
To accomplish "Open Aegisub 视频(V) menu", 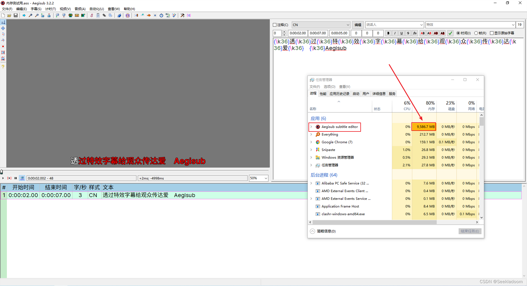I will pyautogui.click(x=65, y=9).
